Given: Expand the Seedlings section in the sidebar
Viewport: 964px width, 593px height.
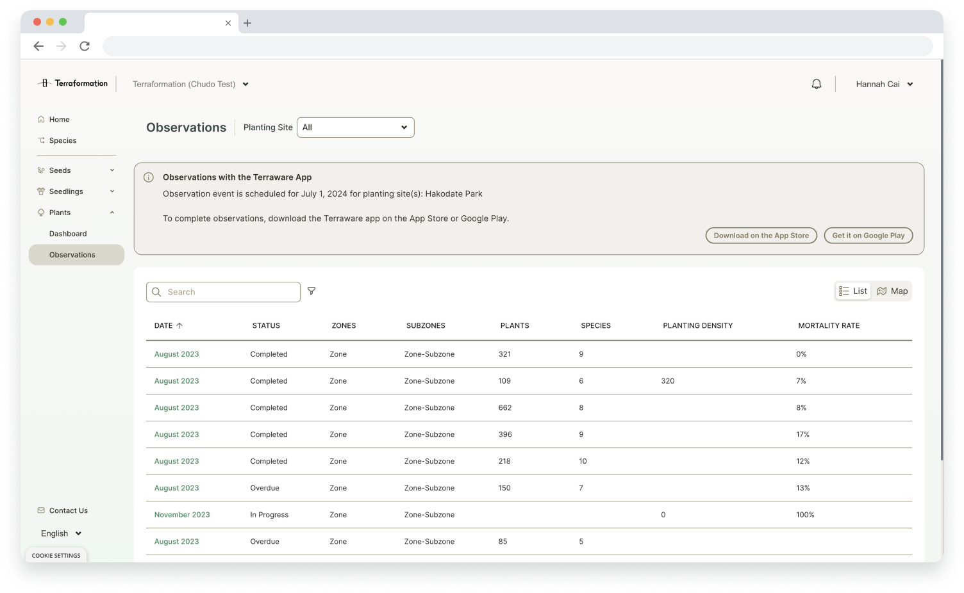Looking at the screenshot, I should tap(66, 191).
